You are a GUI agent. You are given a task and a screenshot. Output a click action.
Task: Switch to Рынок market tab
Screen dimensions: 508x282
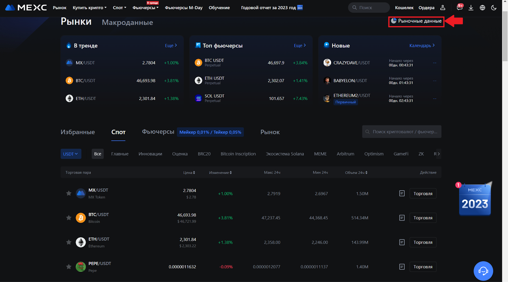coord(270,132)
